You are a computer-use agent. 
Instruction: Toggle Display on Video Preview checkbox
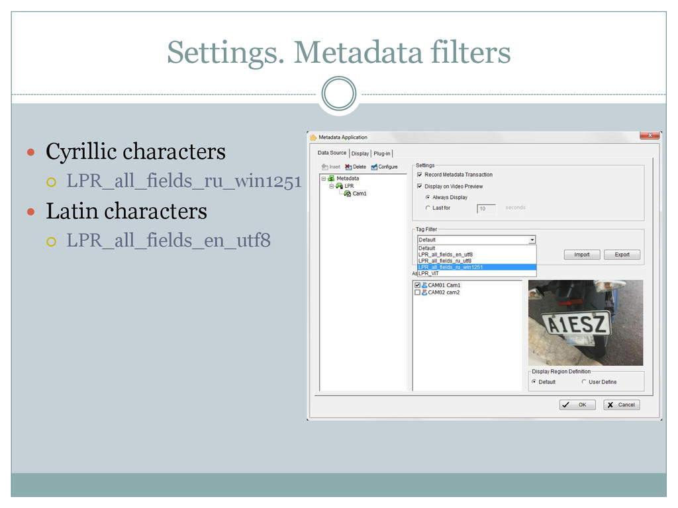coord(419,186)
